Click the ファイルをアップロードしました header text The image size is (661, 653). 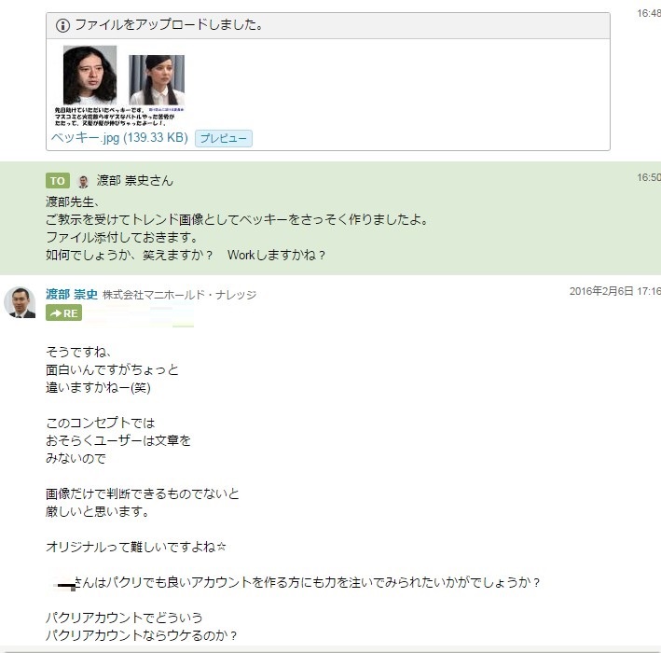click(x=168, y=25)
